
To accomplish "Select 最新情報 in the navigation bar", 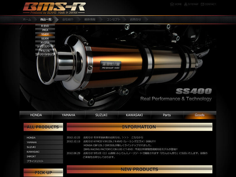I will tap(90, 19).
